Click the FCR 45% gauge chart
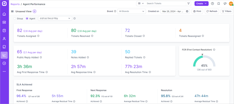 pos(204,61)
